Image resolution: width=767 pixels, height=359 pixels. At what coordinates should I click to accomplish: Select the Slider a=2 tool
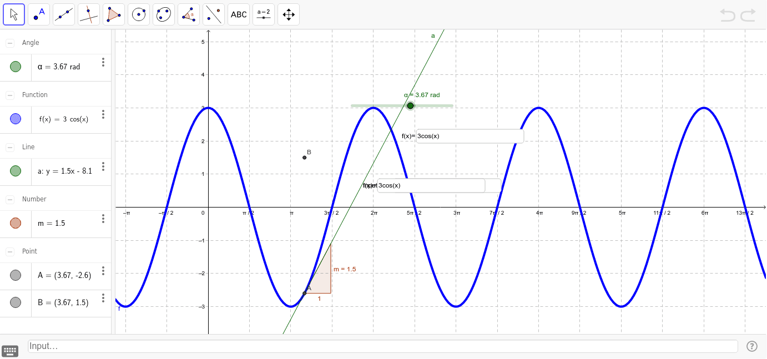(x=264, y=14)
